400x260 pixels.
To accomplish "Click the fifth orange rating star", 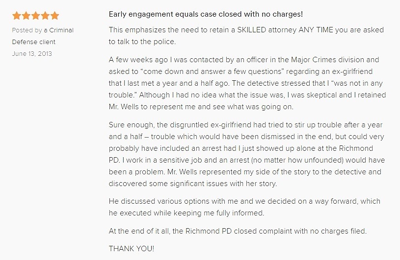I will (54, 16).
